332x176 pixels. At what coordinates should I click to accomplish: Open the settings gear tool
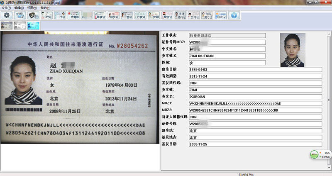coord(7,15)
